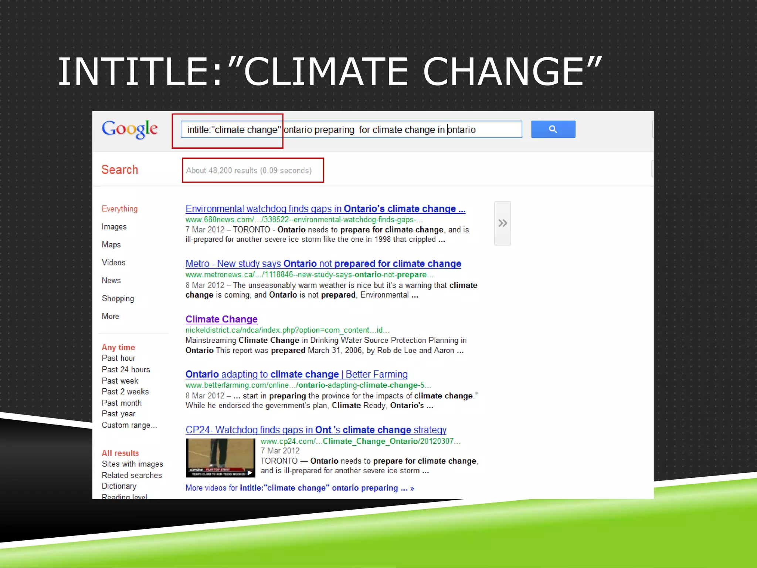The image size is (757, 568).
Task: Open Custom range date filter
Action: coord(129,425)
